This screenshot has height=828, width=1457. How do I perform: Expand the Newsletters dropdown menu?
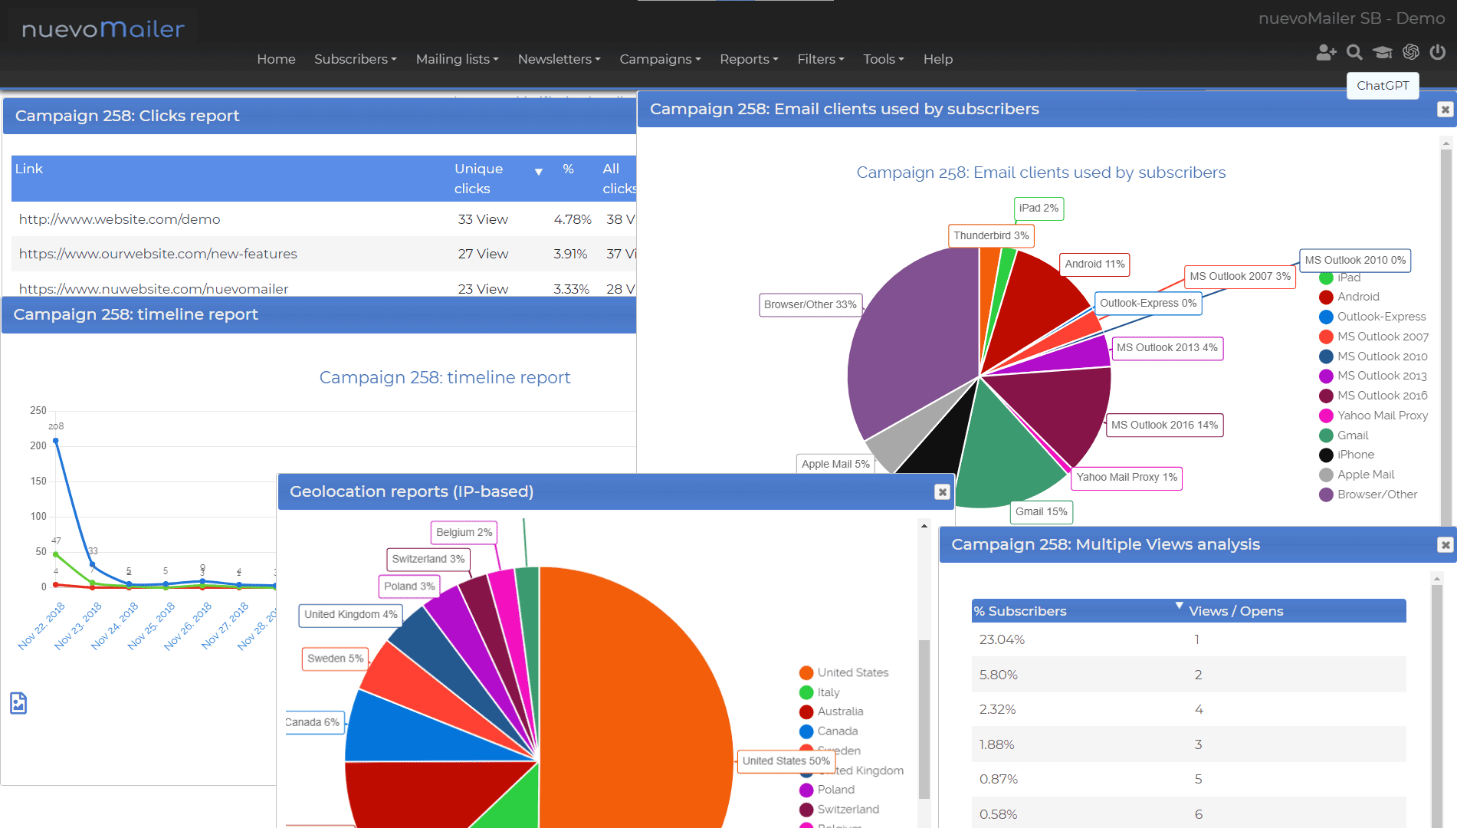(560, 59)
